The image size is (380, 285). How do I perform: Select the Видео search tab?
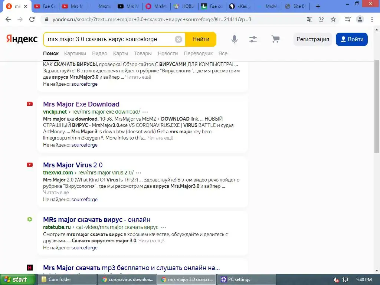coord(99,53)
